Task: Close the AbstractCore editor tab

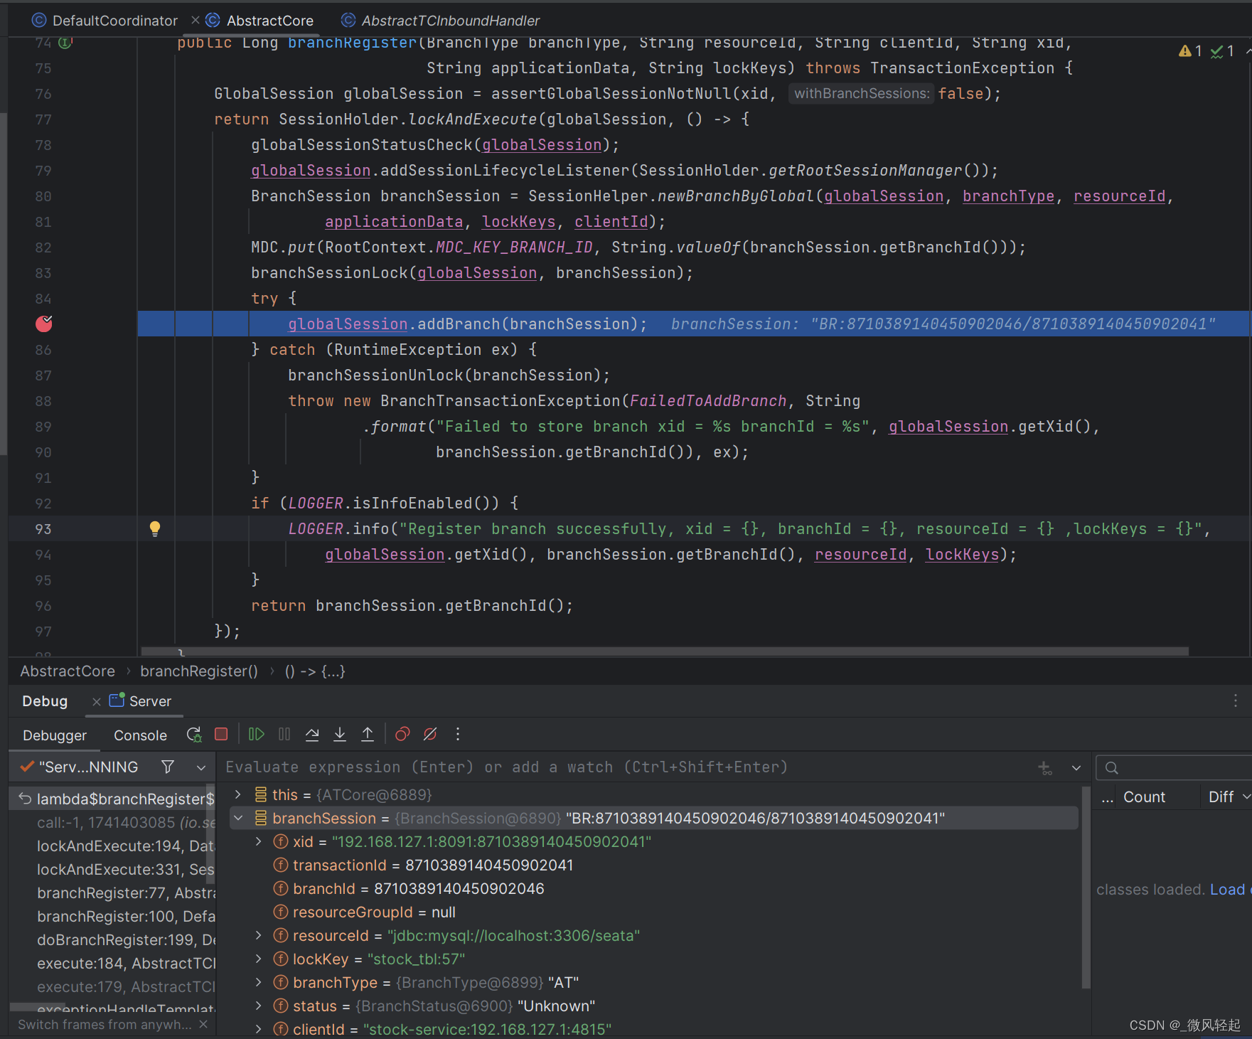Action: (196, 20)
